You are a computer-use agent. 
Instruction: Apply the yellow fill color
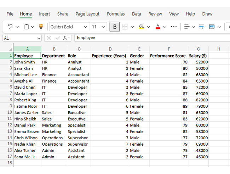pos(142,27)
